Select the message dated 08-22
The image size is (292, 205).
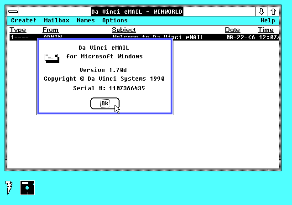tap(144, 37)
